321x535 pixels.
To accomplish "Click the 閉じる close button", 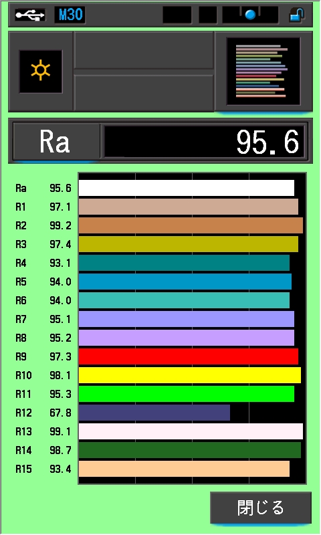I will pyautogui.click(x=261, y=508).
